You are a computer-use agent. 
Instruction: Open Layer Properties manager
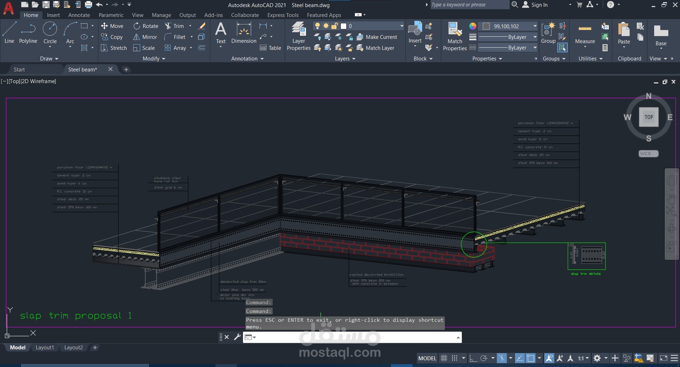299,36
